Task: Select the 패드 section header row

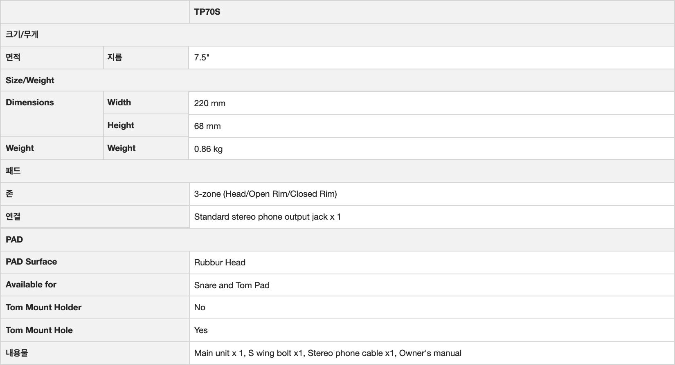Action: click(13, 171)
